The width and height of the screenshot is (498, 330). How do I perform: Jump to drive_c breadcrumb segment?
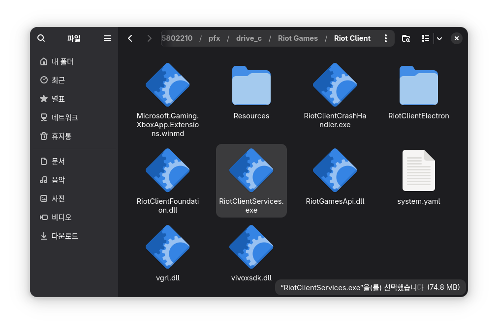[x=249, y=38]
